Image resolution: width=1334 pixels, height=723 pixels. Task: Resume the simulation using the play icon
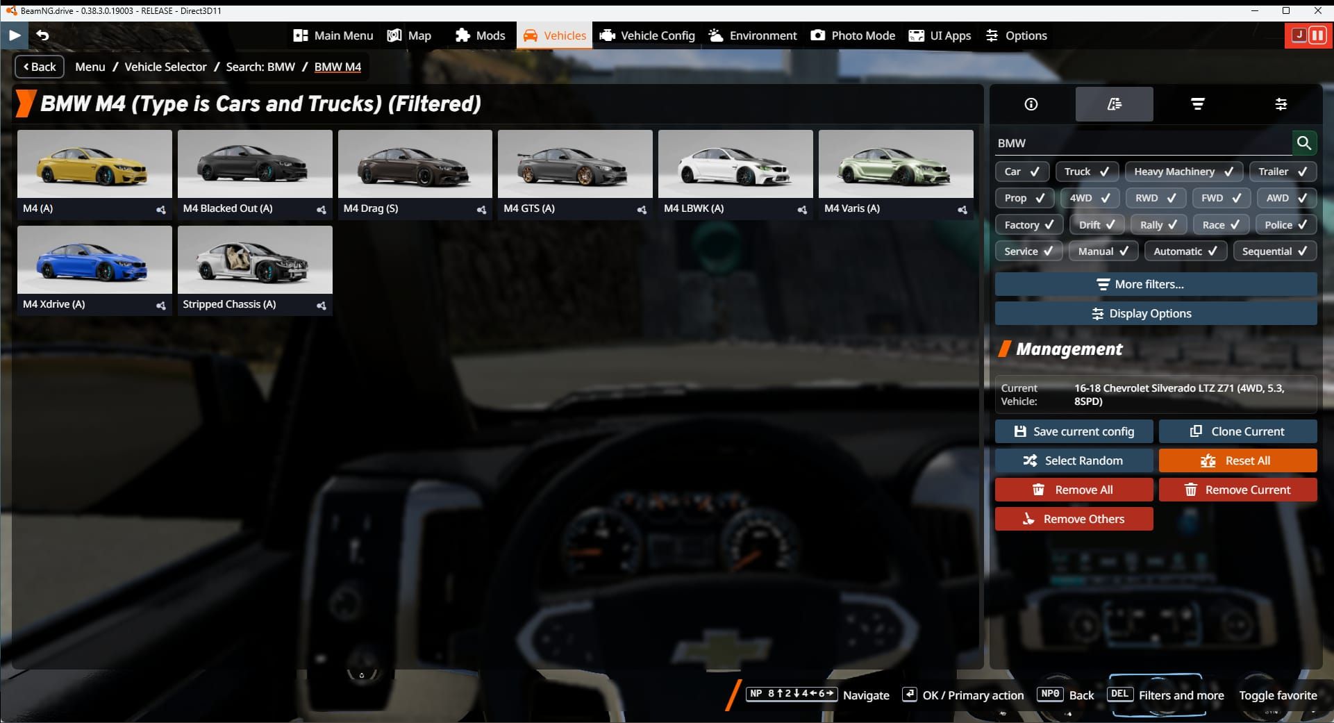(x=14, y=35)
